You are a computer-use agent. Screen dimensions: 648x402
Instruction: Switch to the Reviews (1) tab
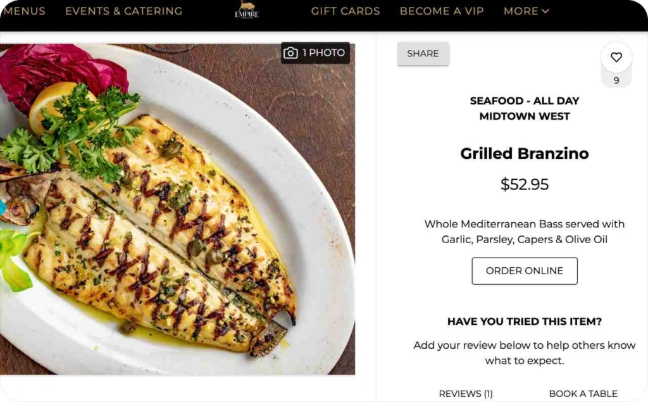[x=466, y=394]
